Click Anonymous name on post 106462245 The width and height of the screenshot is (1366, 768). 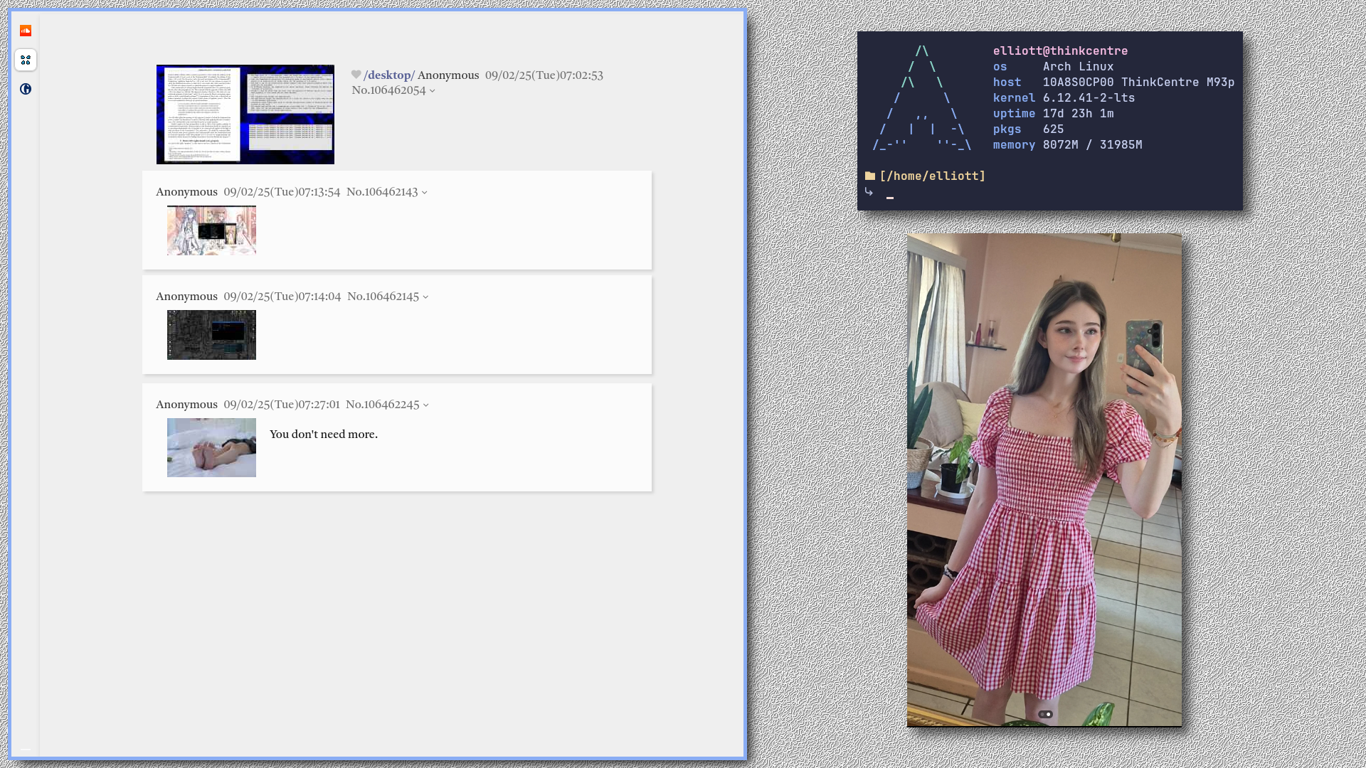coord(187,405)
